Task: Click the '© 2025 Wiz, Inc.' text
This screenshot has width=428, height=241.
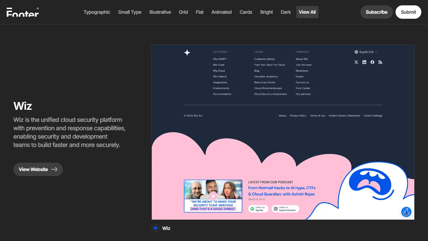Action: [193, 116]
